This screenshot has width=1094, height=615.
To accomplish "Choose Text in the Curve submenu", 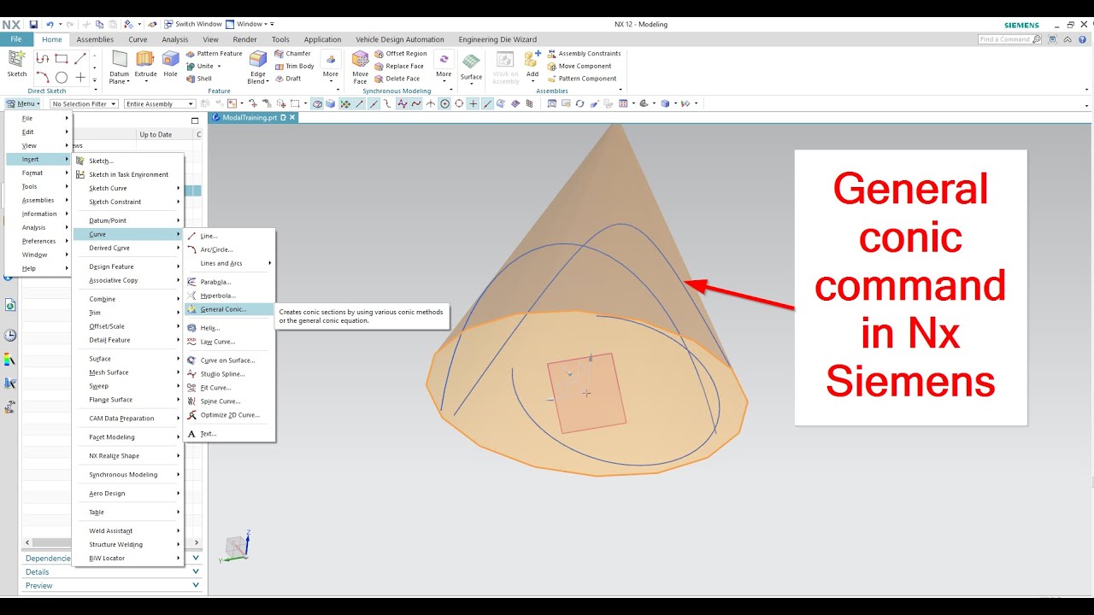I will 229,434.
